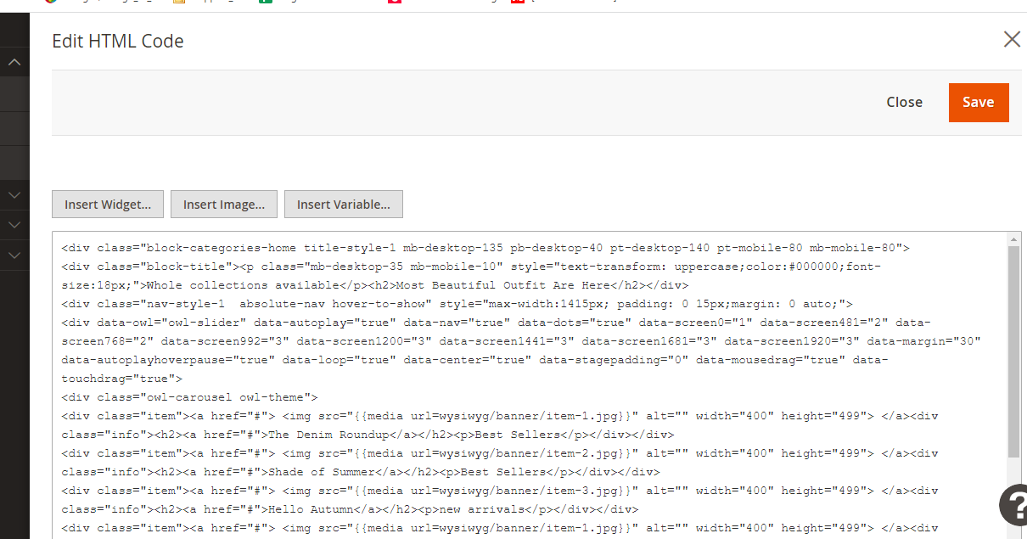
Task: Expand the first down-chevron sidebar section
Action: [x=14, y=195]
